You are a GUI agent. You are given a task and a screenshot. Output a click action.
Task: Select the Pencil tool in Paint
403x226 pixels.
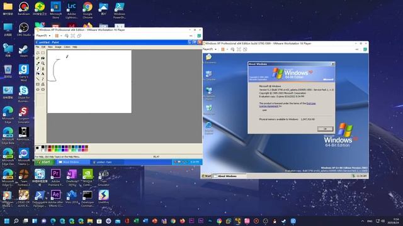point(38,68)
